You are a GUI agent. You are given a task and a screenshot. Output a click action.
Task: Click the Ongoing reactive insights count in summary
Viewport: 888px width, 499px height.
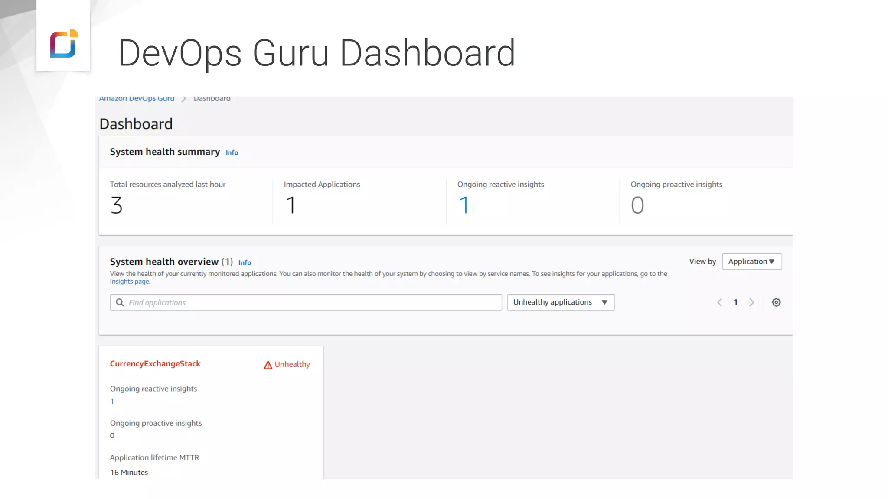tap(464, 205)
